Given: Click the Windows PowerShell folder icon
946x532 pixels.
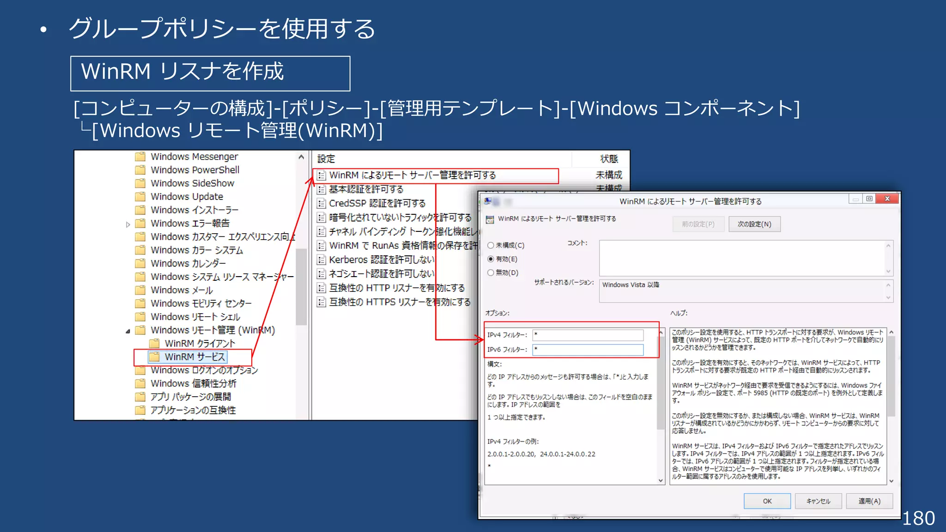Looking at the screenshot, I should 140,169.
